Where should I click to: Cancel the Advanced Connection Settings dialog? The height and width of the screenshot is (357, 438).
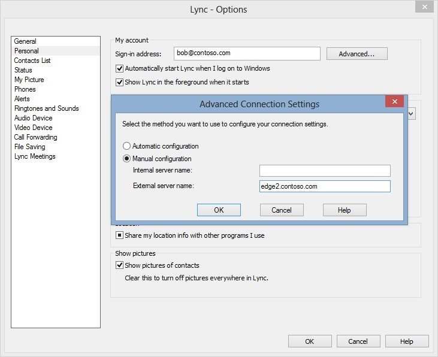pos(282,210)
